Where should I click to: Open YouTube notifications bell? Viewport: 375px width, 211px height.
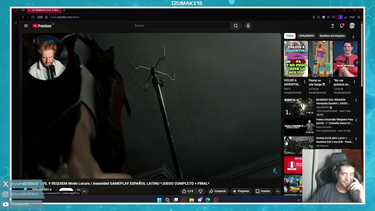(x=341, y=26)
